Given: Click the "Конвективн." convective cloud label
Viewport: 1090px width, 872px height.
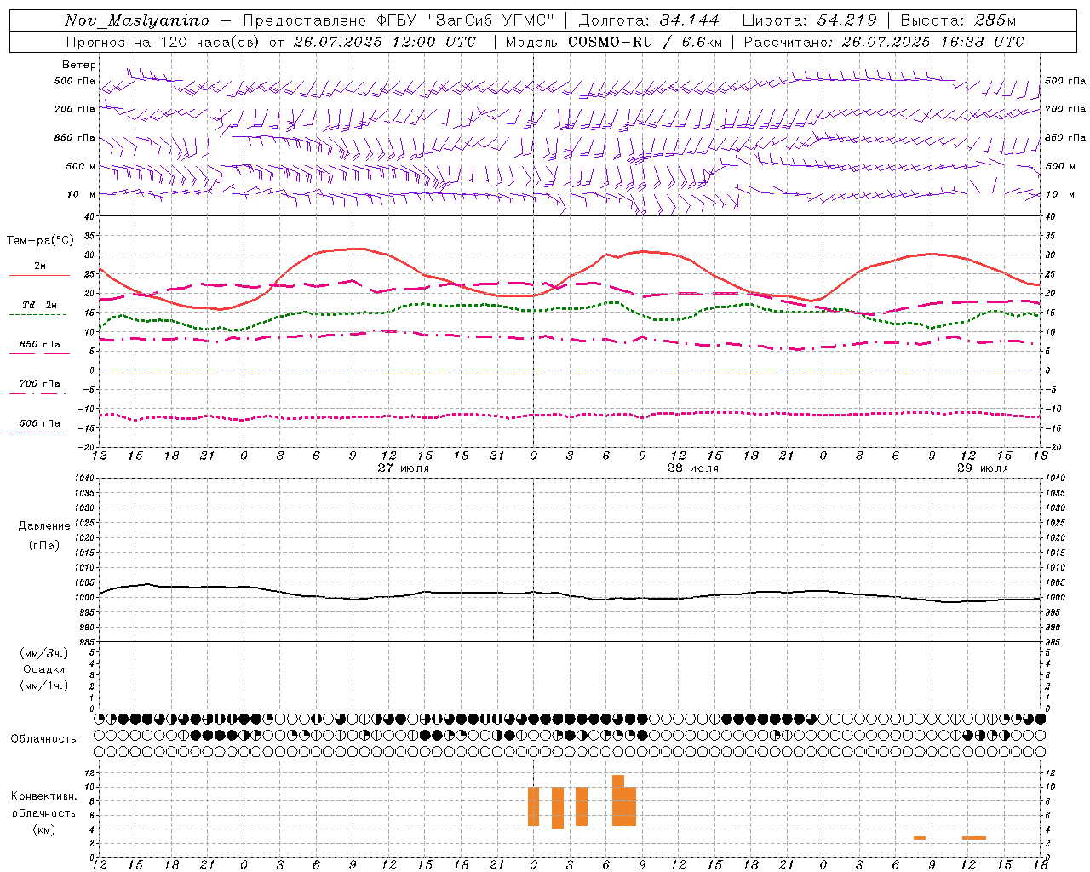Looking at the screenshot, I should [44, 796].
